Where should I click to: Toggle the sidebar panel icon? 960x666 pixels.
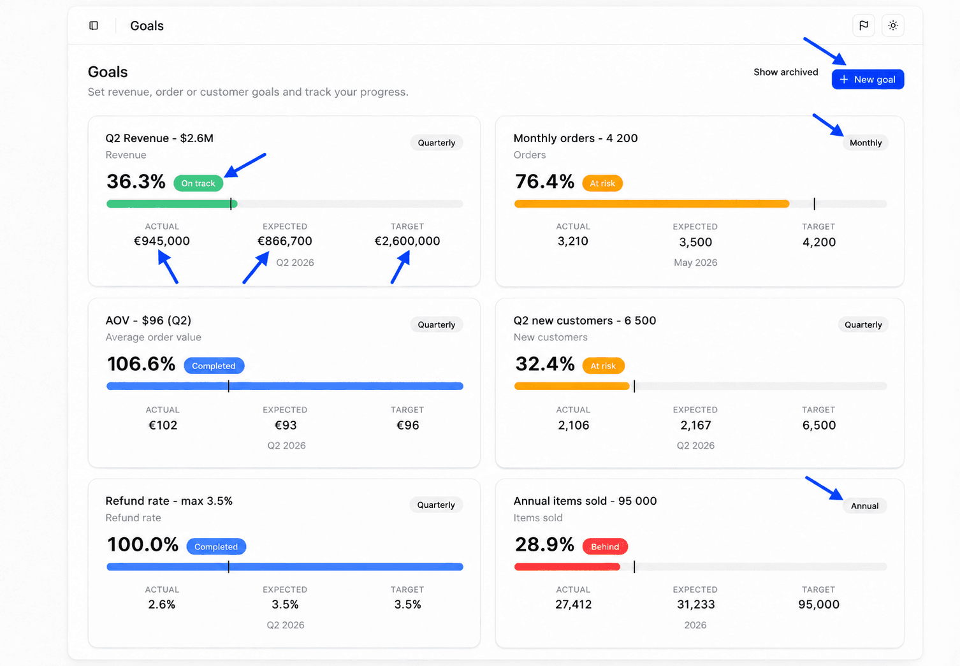(x=94, y=25)
